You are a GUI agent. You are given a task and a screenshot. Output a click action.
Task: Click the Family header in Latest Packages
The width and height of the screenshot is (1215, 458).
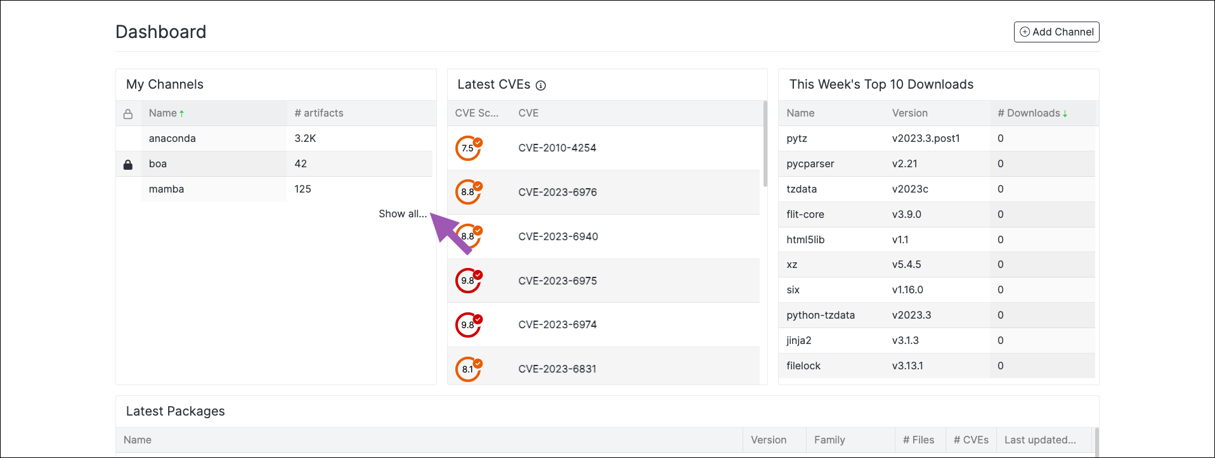click(829, 440)
